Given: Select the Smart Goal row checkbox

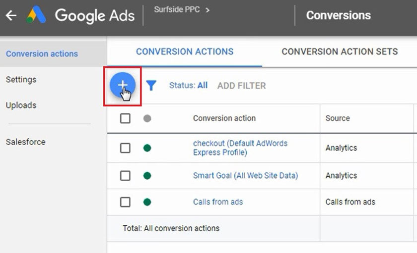Looking at the screenshot, I should (x=125, y=175).
